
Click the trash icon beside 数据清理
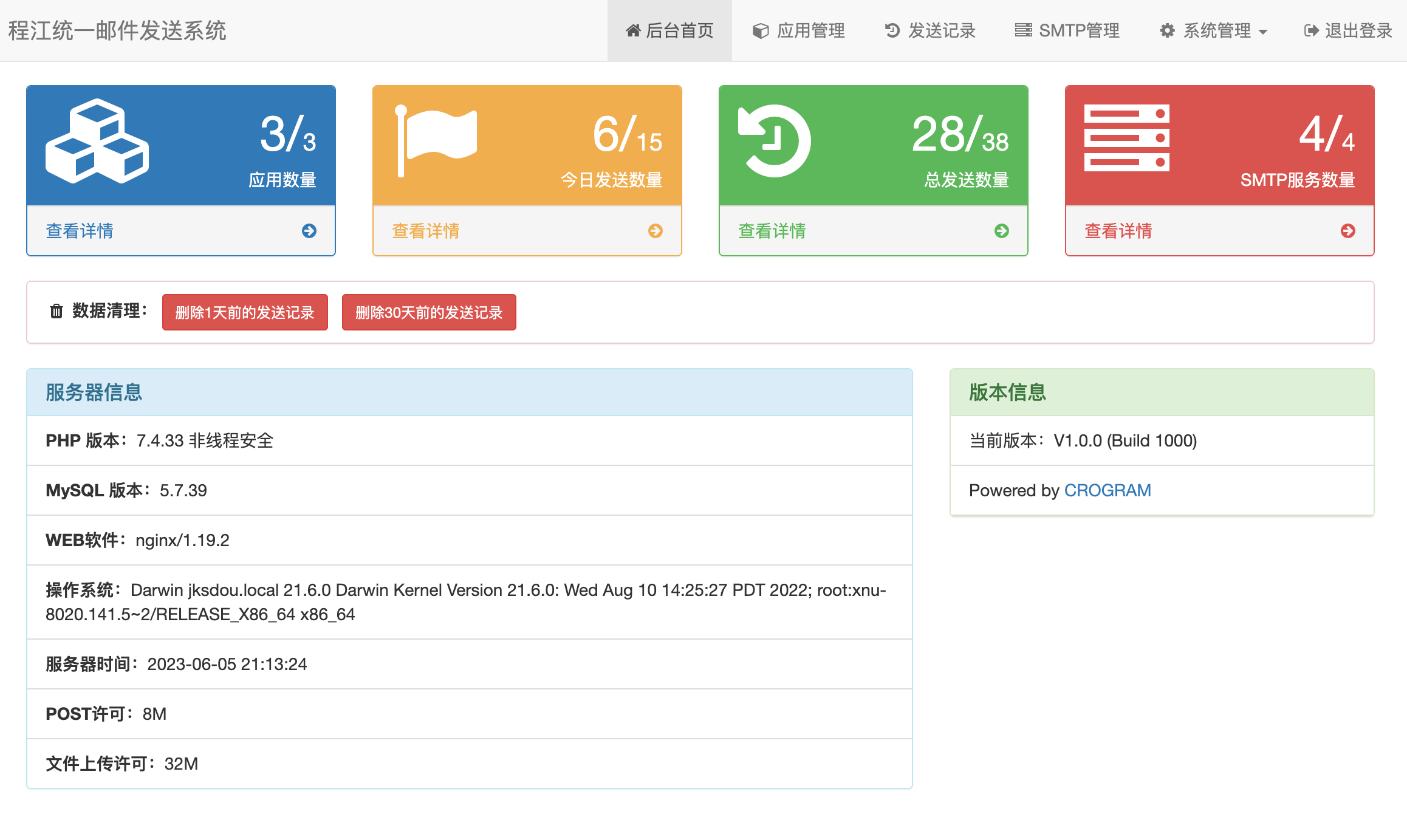pos(56,311)
